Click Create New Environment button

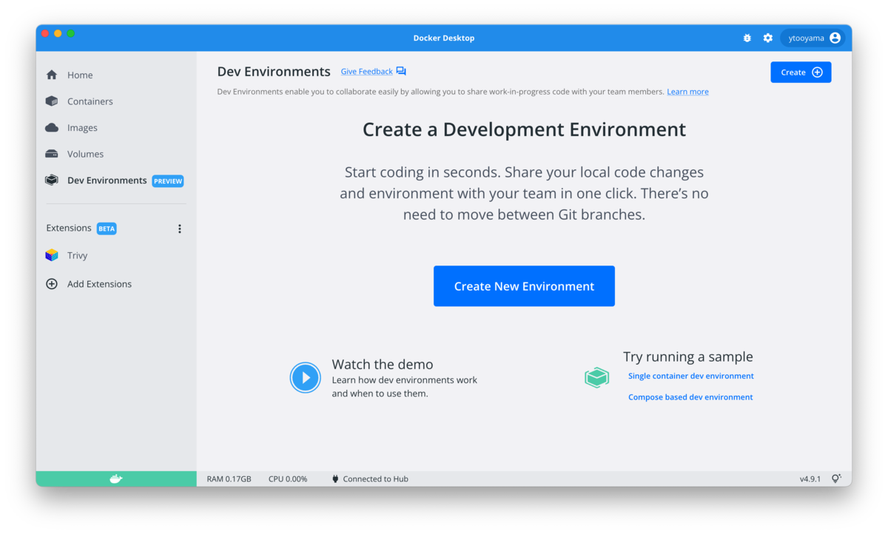[x=524, y=286]
